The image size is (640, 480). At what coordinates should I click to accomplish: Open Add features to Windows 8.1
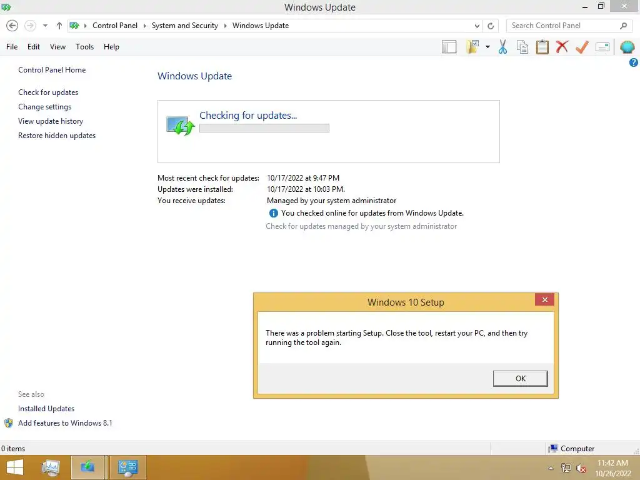point(65,423)
